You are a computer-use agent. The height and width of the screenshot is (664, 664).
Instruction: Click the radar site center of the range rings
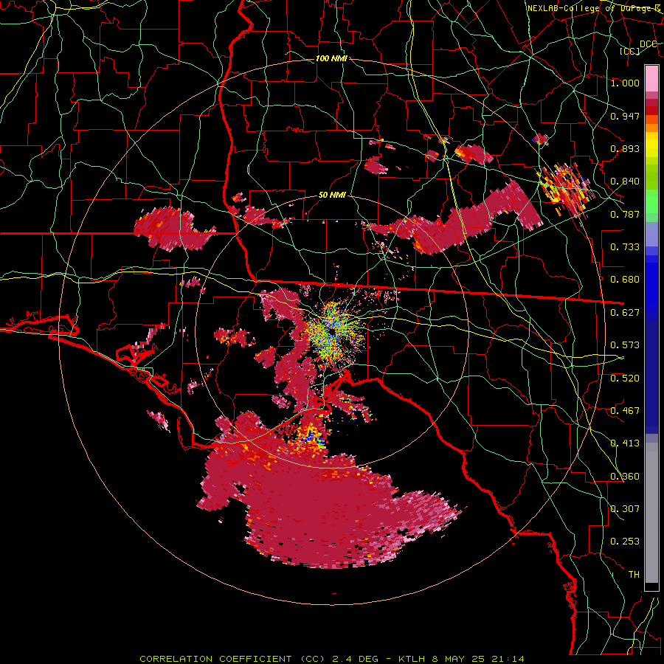[x=331, y=332]
